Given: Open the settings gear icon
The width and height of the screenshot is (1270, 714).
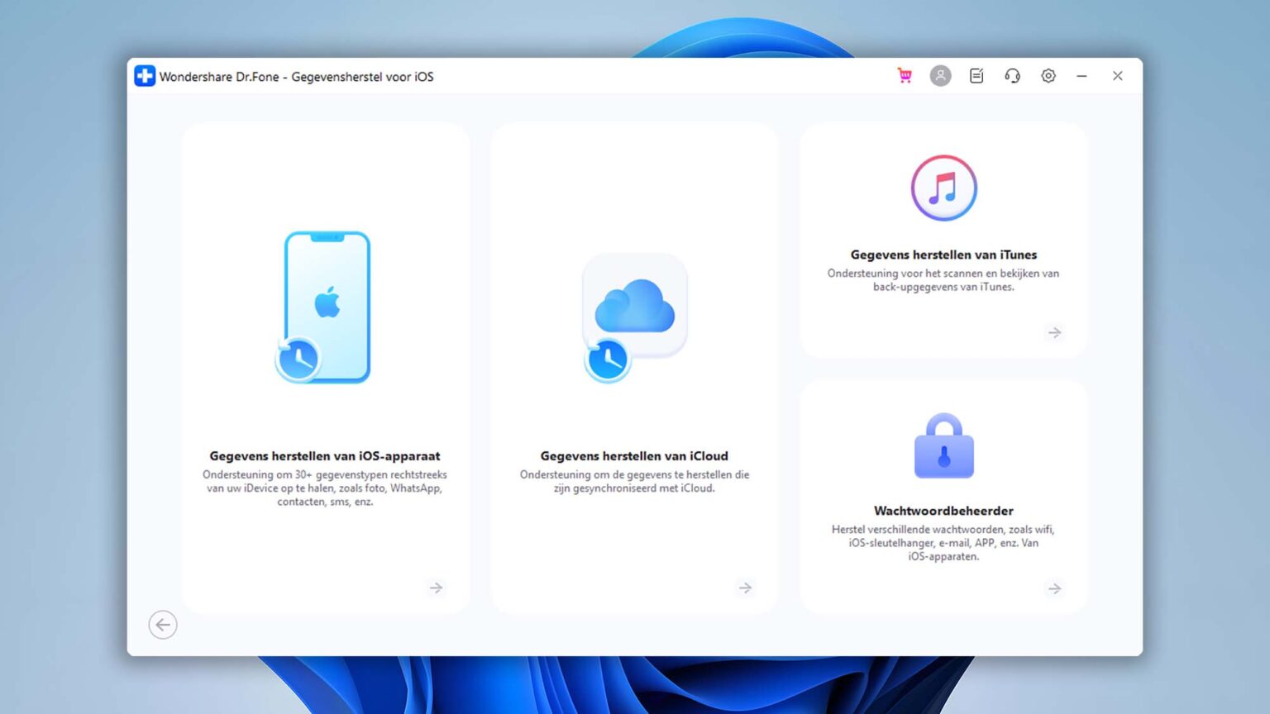Looking at the screenshot, I should coord(1048,76).
